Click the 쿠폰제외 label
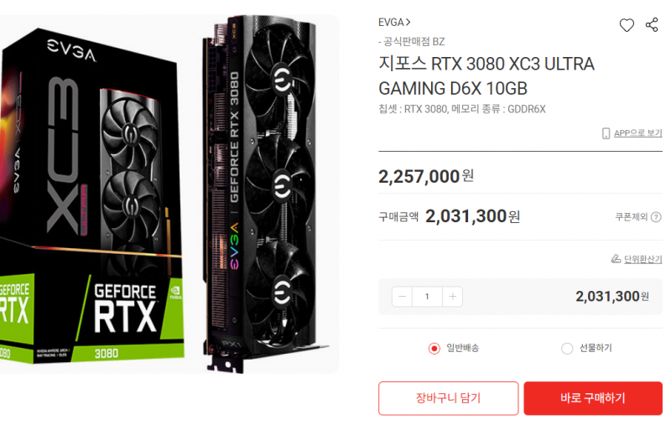Image resolution: width=671 pixels, height=425 pixels. (x=632, y=217)
